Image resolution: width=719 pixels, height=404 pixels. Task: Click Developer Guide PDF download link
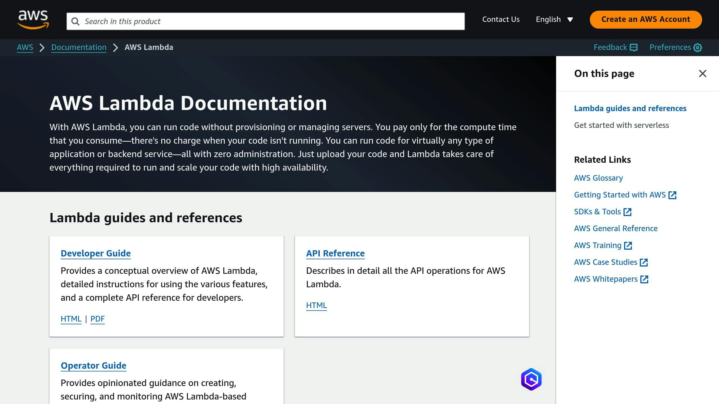97,318
